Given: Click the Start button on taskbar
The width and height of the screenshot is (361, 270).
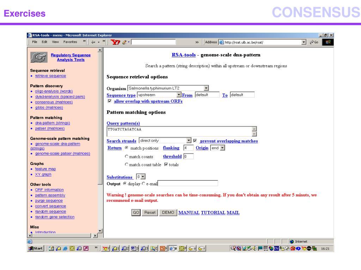Looking at the screenshot, I should 36,249.
